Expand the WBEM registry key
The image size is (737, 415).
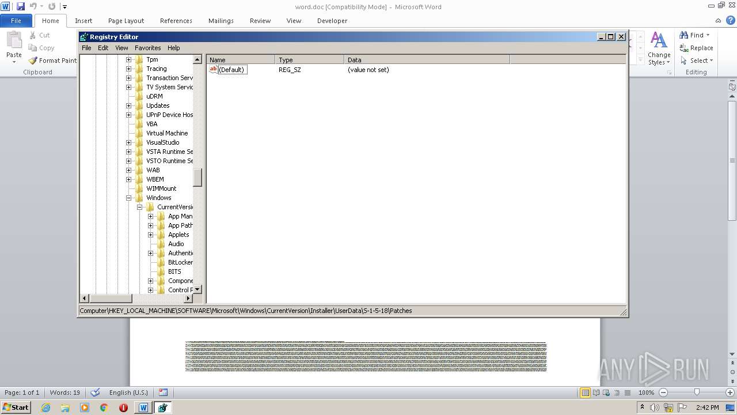(128, 179)
